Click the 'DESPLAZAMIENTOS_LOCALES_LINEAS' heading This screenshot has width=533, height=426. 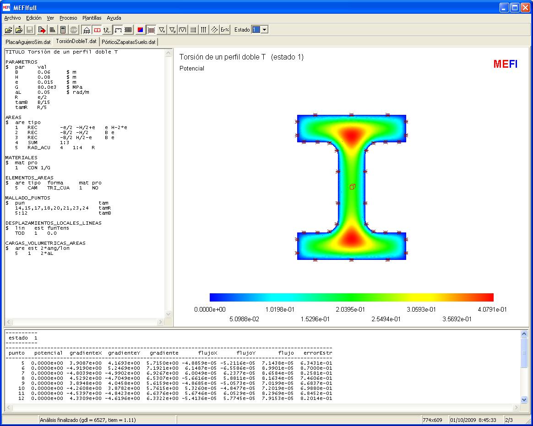[x=54, y=223]
